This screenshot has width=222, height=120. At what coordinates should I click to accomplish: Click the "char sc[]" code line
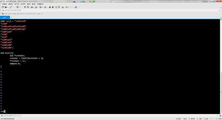[x=13, y=21]
